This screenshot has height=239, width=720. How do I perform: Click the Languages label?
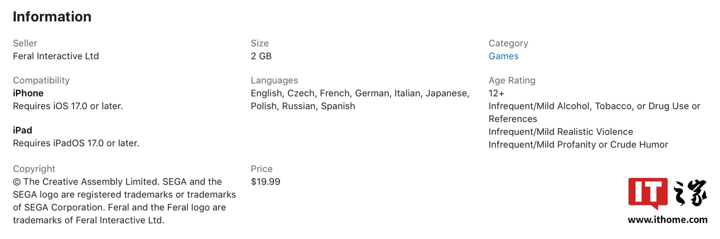(x=274, y=80)
